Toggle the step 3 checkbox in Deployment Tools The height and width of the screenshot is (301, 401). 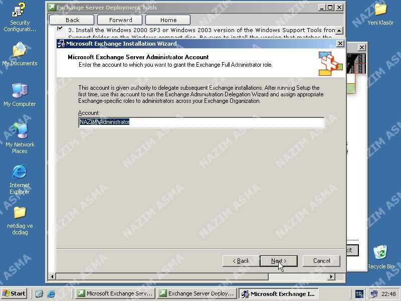[x=60, y=28]
